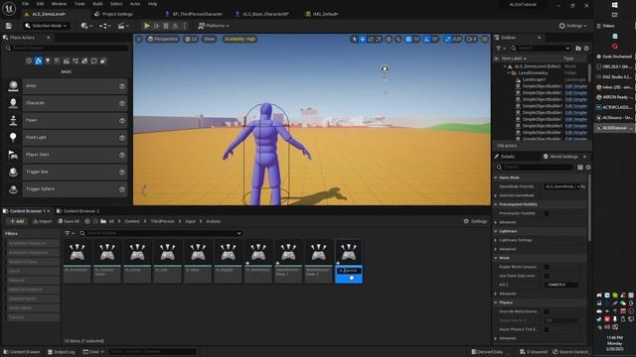Open the Lit view mode dropdown
Viewport: 636px width, 357px height.
coord(191,40)
